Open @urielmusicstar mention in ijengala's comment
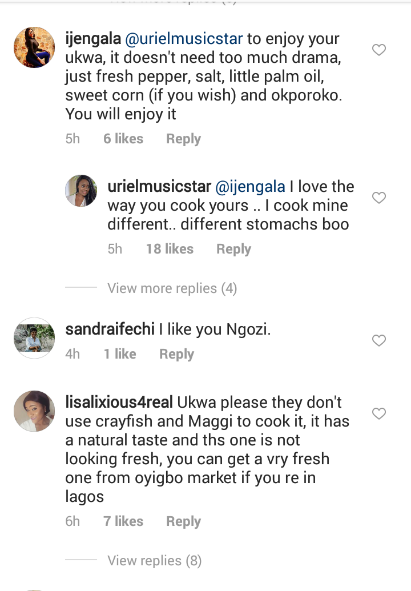This screenshot has width=411, height=591. [184, 39]
